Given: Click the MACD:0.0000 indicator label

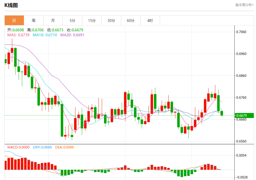Looking at the screenshot, I should 19,147.
